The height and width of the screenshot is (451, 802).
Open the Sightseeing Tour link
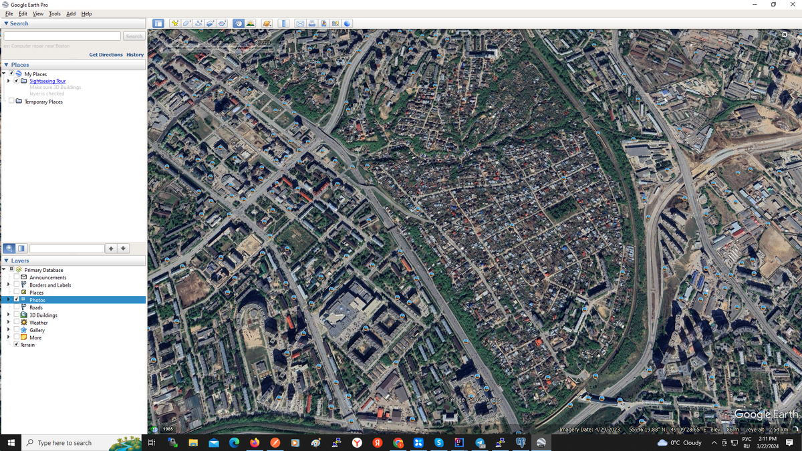click(x=47, y=81)
